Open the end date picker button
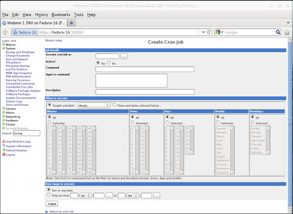This screenshot has height=214, width=293. coord(157,196)
